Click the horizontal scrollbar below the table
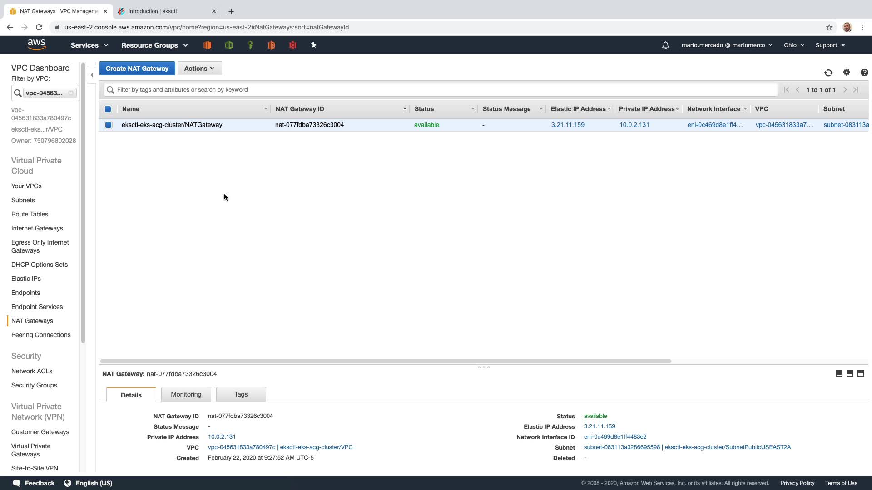This screenshot has width=872, height=490. pyautogui.click(x=385, y=361)
